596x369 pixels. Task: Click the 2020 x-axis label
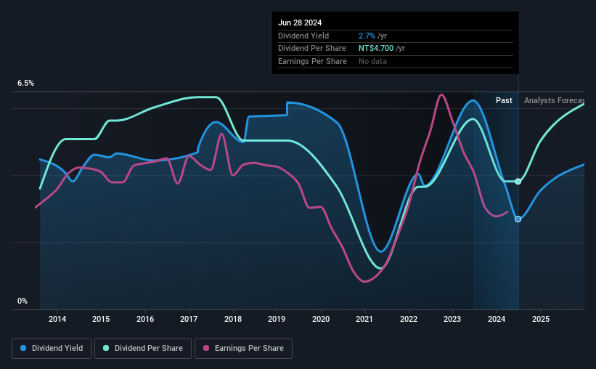(x=321, y=319)
